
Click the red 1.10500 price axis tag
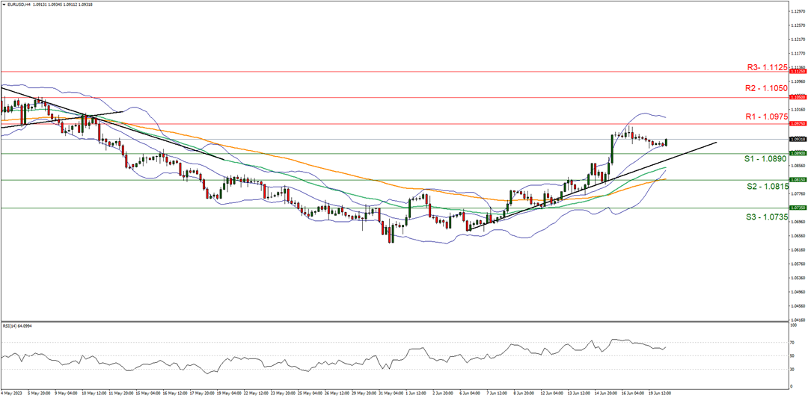click(x=798, y=97)
